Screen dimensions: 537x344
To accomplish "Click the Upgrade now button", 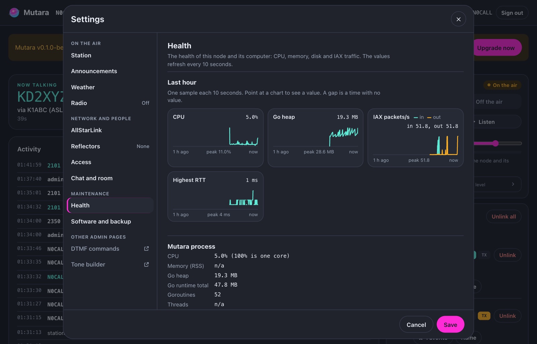I will 497,48.
